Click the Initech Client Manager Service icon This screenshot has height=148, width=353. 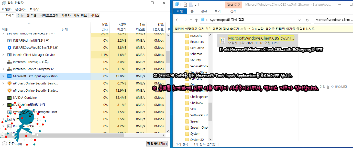click(x=9, y=55)
